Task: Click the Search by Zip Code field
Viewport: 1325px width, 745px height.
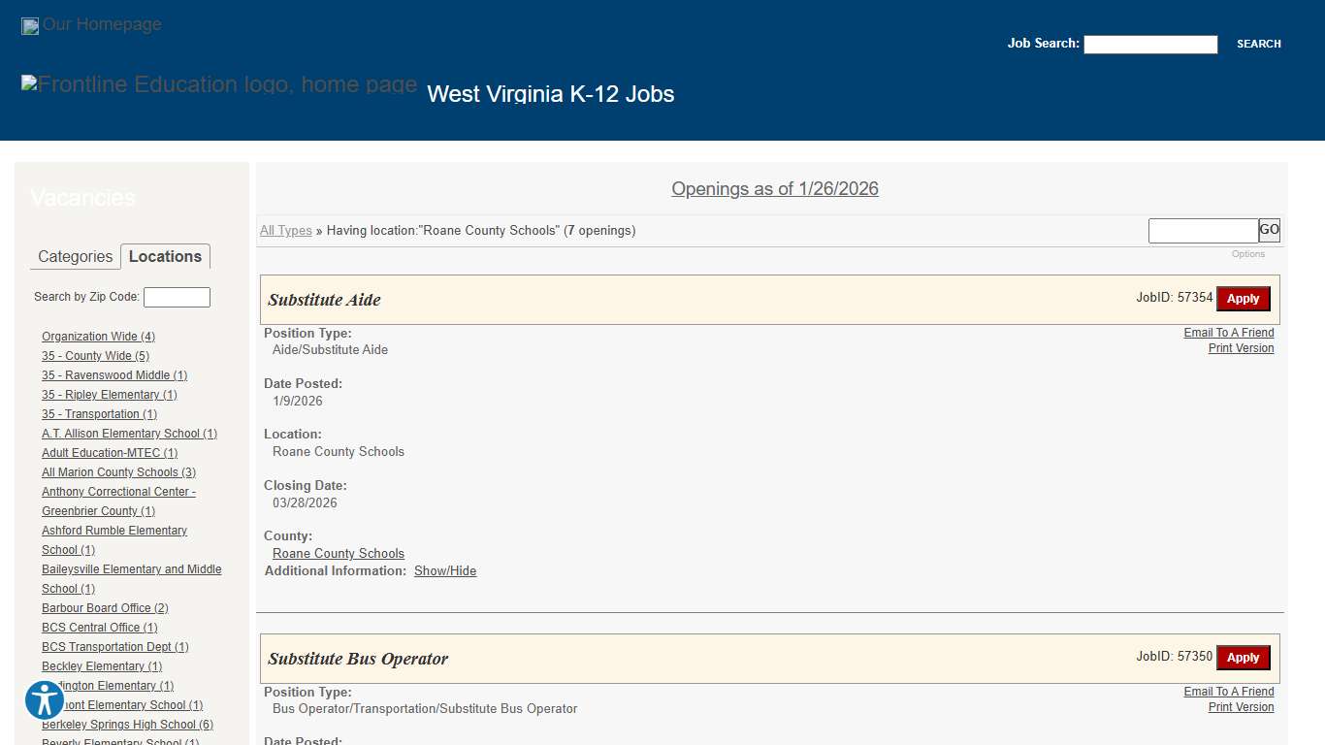Action: (177, 298)
